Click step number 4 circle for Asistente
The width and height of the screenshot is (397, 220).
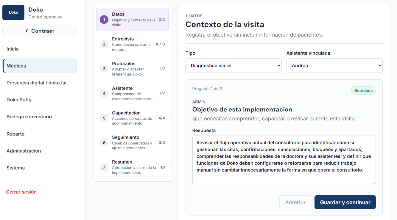(x=104, y=94)
